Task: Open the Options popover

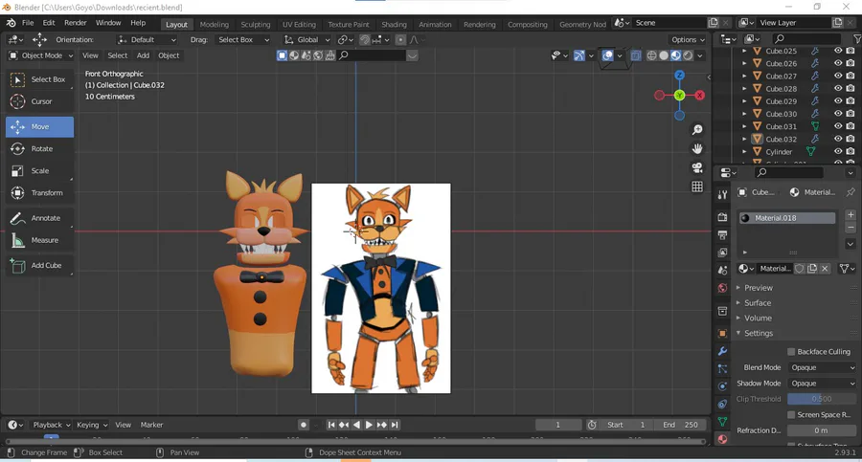Action: (687, 39)
